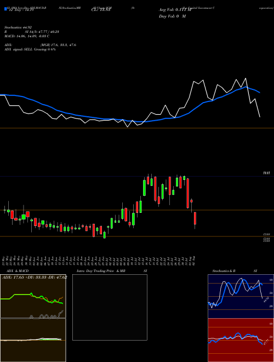
Task: Click the '21 May' date label on the axis
Action: [4, 261]
